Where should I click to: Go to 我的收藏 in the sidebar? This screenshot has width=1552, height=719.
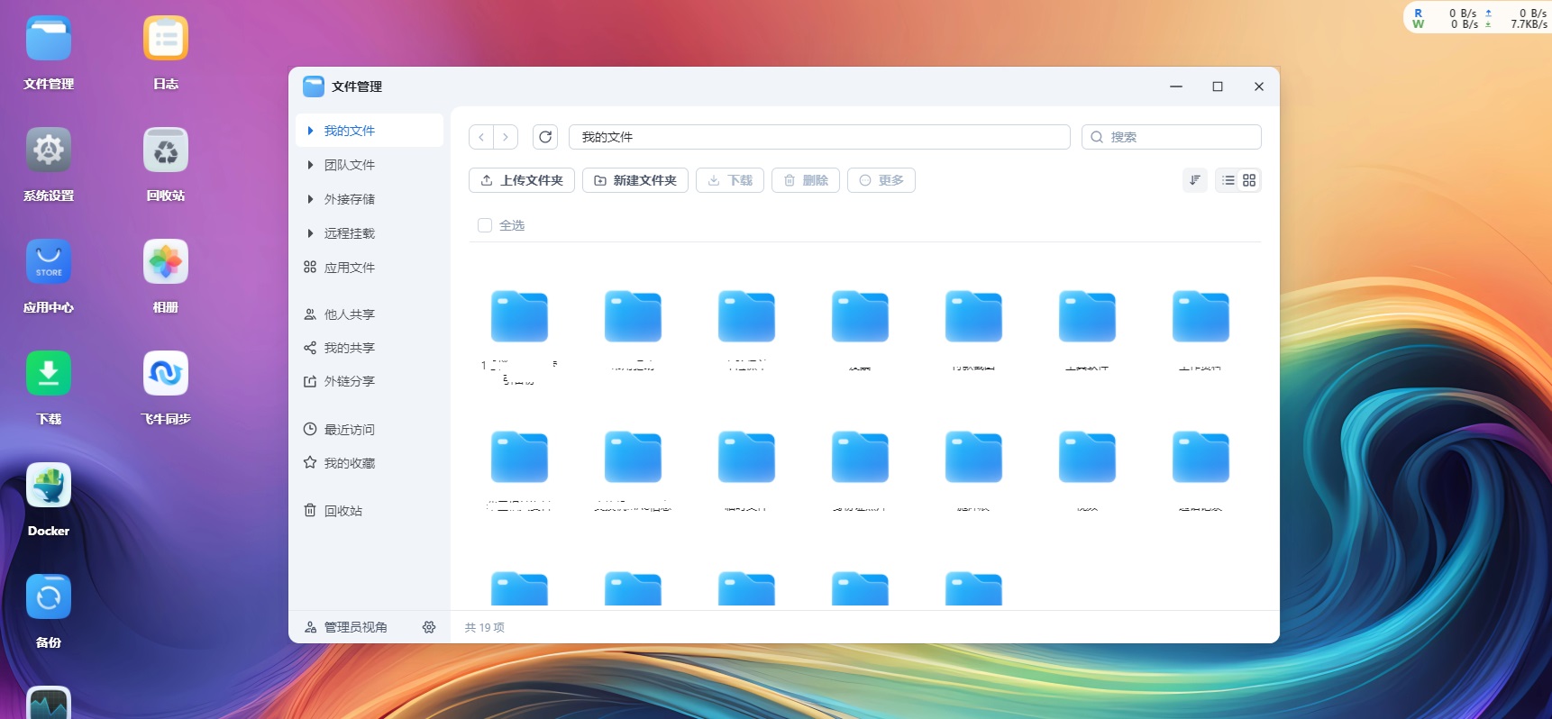tap(349, 463)
